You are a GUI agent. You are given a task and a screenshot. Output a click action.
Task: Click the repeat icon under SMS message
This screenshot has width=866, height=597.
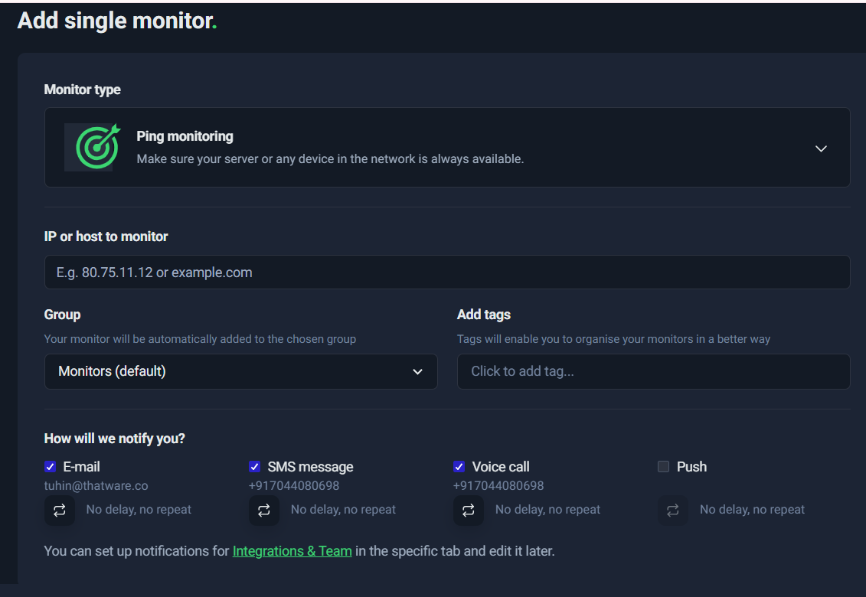pos(264,510)
